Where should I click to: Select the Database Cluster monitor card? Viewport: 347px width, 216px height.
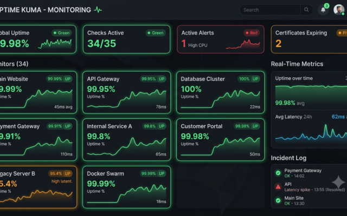click(x=221, y=92)
